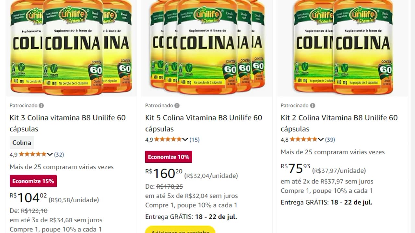415x233 pixels.
Task: Open the 32 reviews for Kit 3
Action: 59,154
